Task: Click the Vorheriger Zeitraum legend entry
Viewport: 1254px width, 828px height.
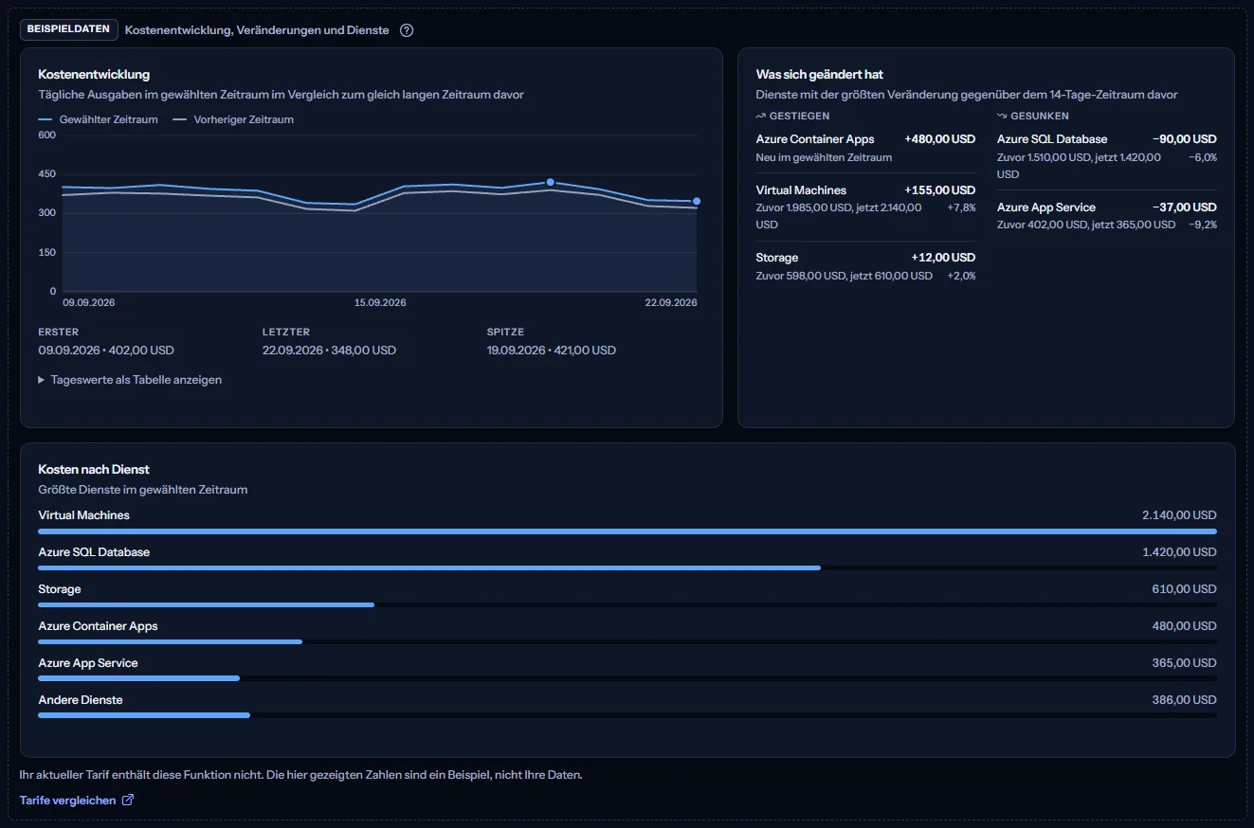Action: 233,120
